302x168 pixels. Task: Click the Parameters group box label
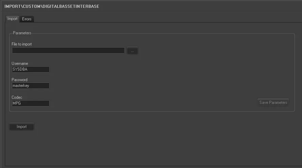click(22, 33)
